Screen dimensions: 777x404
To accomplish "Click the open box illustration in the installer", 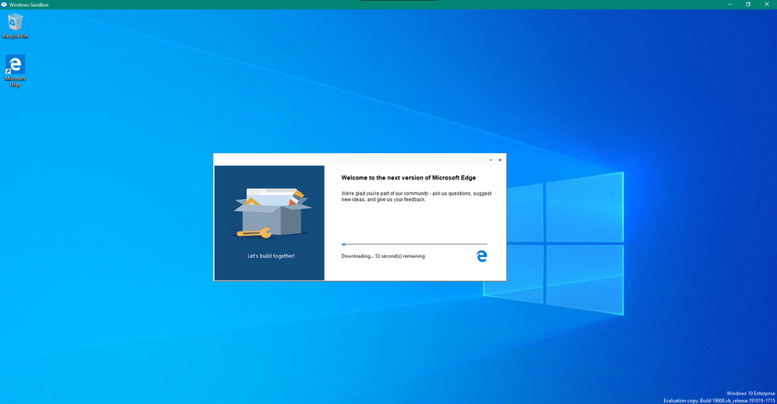I will pyautogui.click(x=273, y=213).
